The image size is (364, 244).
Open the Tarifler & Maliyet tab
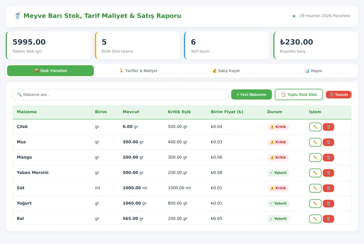click(x=138, y=71)
